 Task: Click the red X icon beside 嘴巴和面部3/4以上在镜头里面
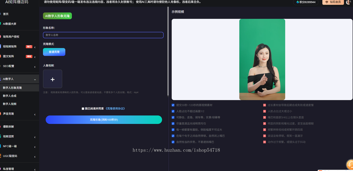click(264, 117)
